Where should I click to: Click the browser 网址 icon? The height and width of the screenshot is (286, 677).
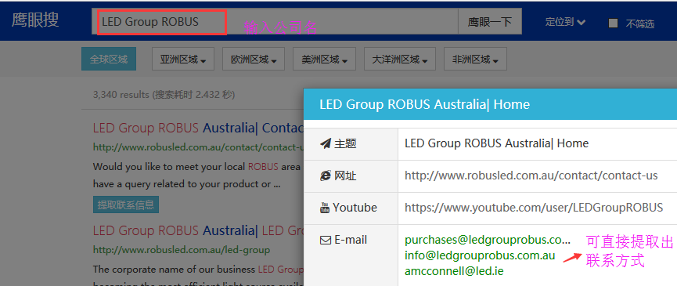(x=326, y=176)
